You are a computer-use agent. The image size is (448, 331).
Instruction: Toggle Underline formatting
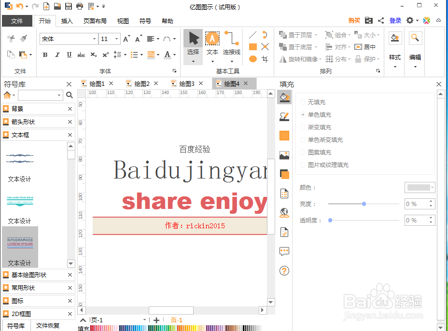69,55
